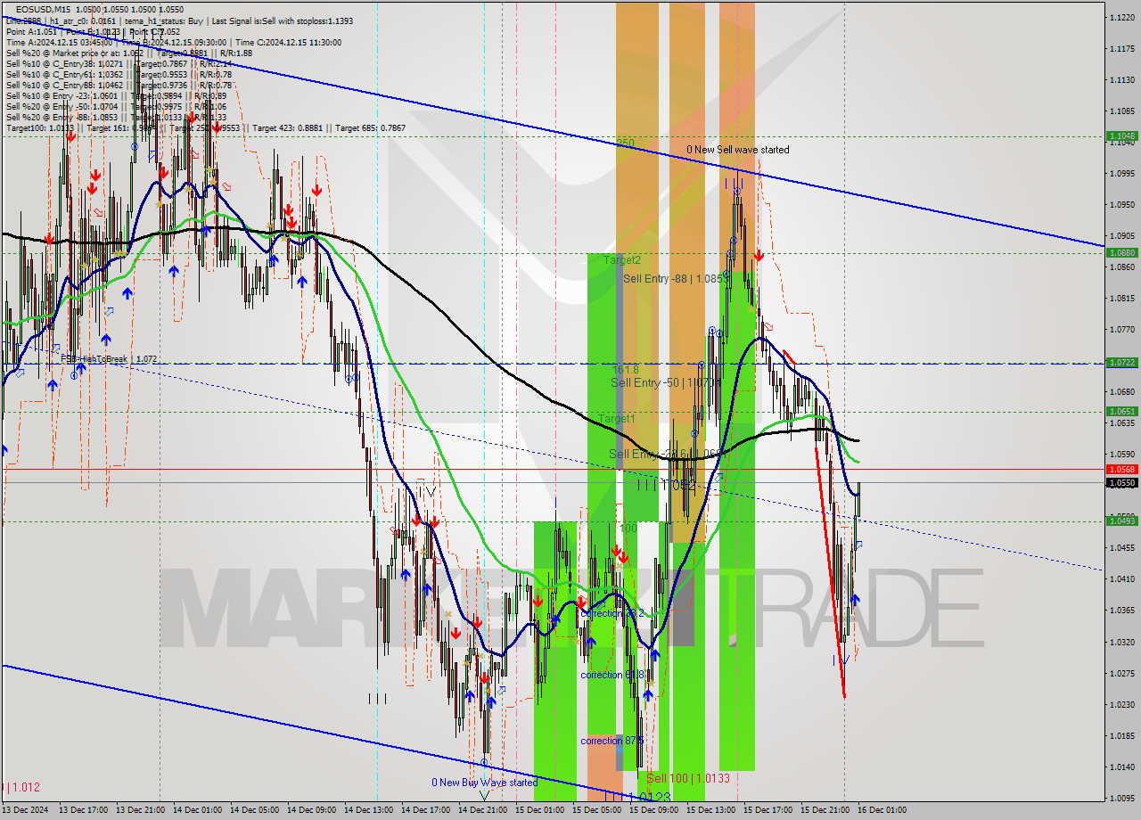Screen dimensions: 1141x820
Task: Click the 'correction 61.8' label
Action: click(612, 675)
